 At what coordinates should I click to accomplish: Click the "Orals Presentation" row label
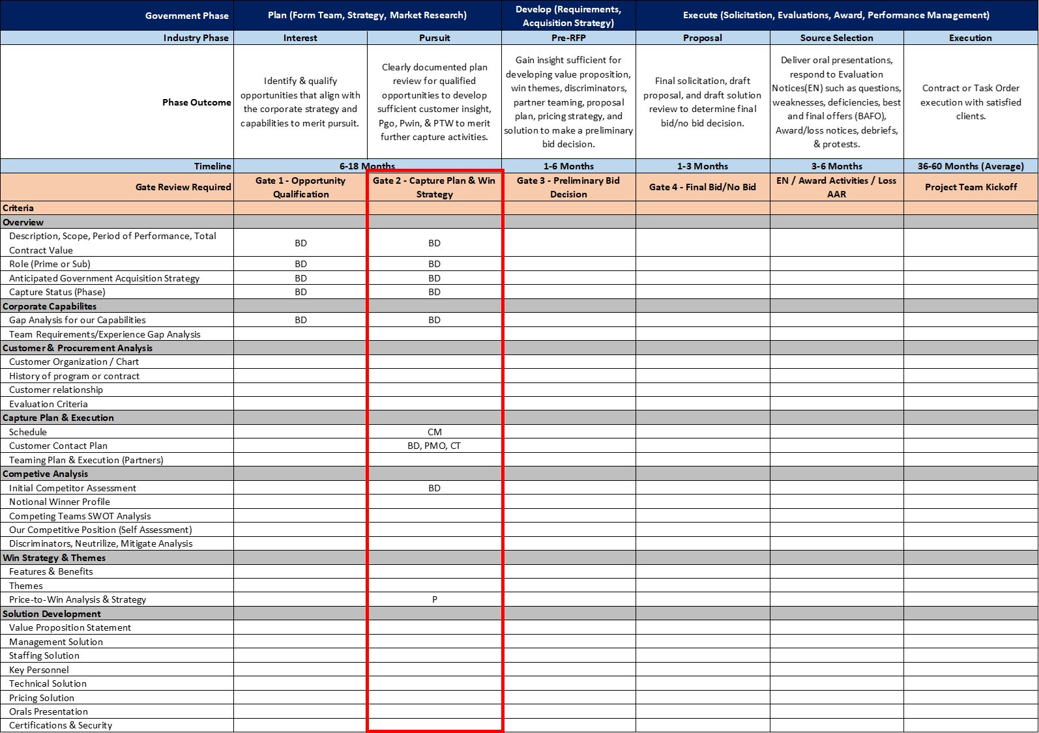[x=117, y=711]
